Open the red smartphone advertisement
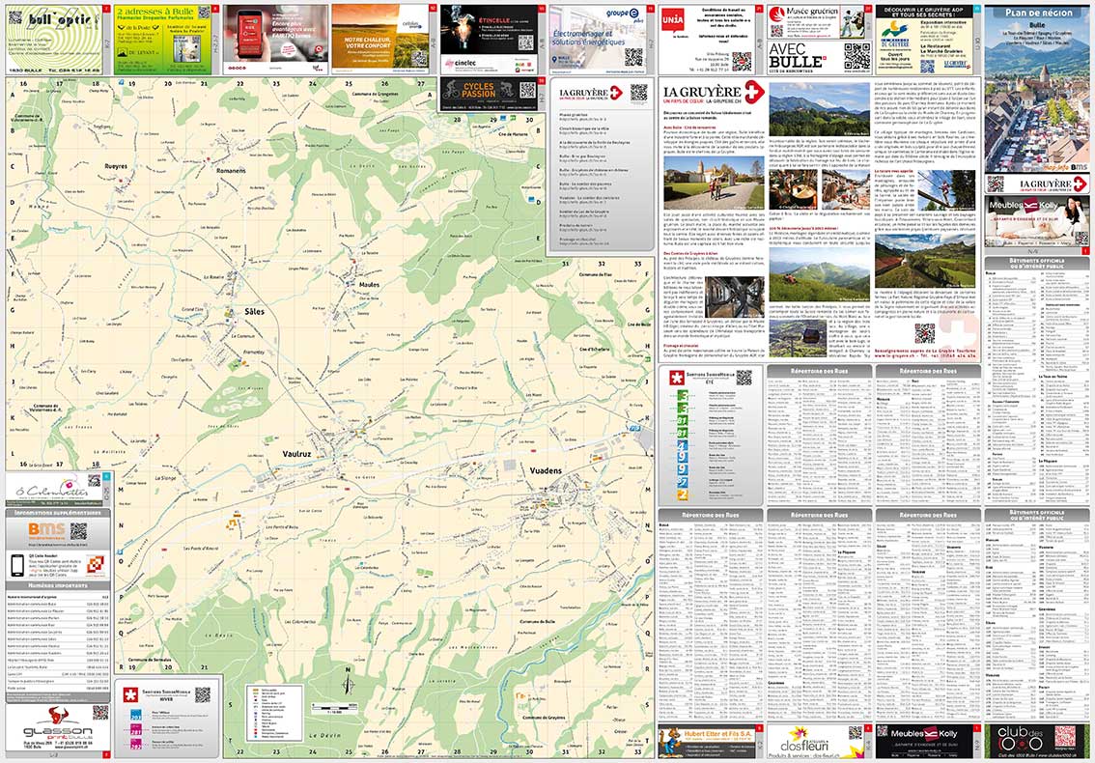The height and width of the screenshot is (763, 1095). click(276, 40)
